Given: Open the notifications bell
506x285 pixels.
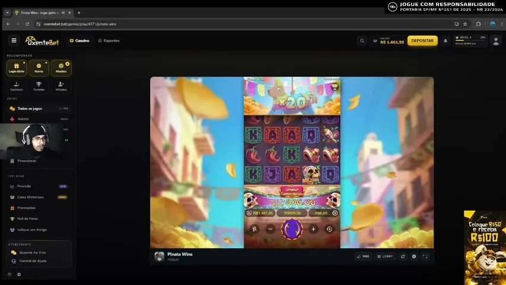Looking at the screenshot, I should (x=445, y=41).
